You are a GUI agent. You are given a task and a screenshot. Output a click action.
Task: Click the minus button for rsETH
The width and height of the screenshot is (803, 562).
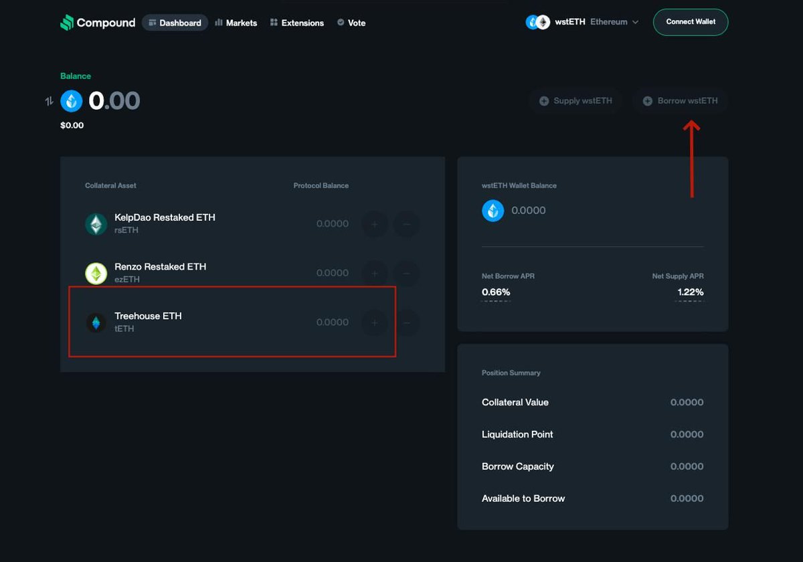click(406, 224)
